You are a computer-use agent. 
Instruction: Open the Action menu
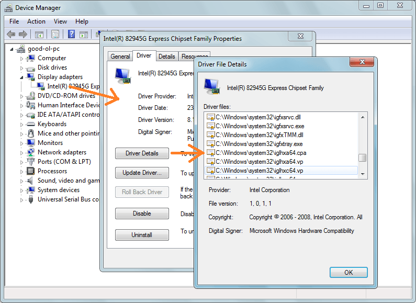click(36, 21)
